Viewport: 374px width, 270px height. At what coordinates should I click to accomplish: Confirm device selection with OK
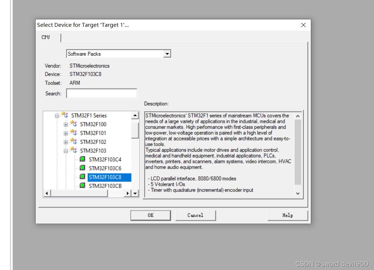(151, 215)
